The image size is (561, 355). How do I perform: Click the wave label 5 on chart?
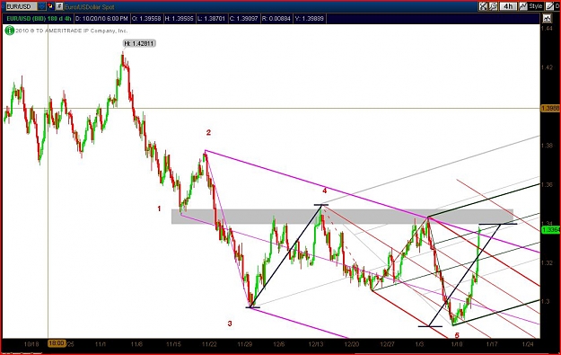pos(457,335)
